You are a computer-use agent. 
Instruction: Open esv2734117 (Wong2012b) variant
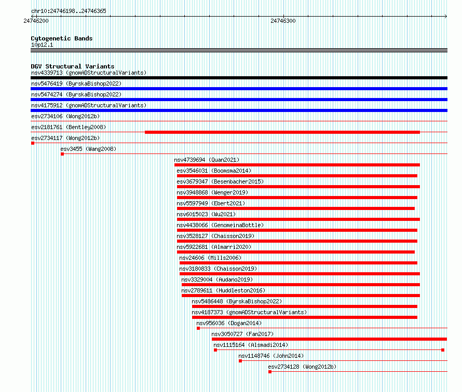coord(65,138)
